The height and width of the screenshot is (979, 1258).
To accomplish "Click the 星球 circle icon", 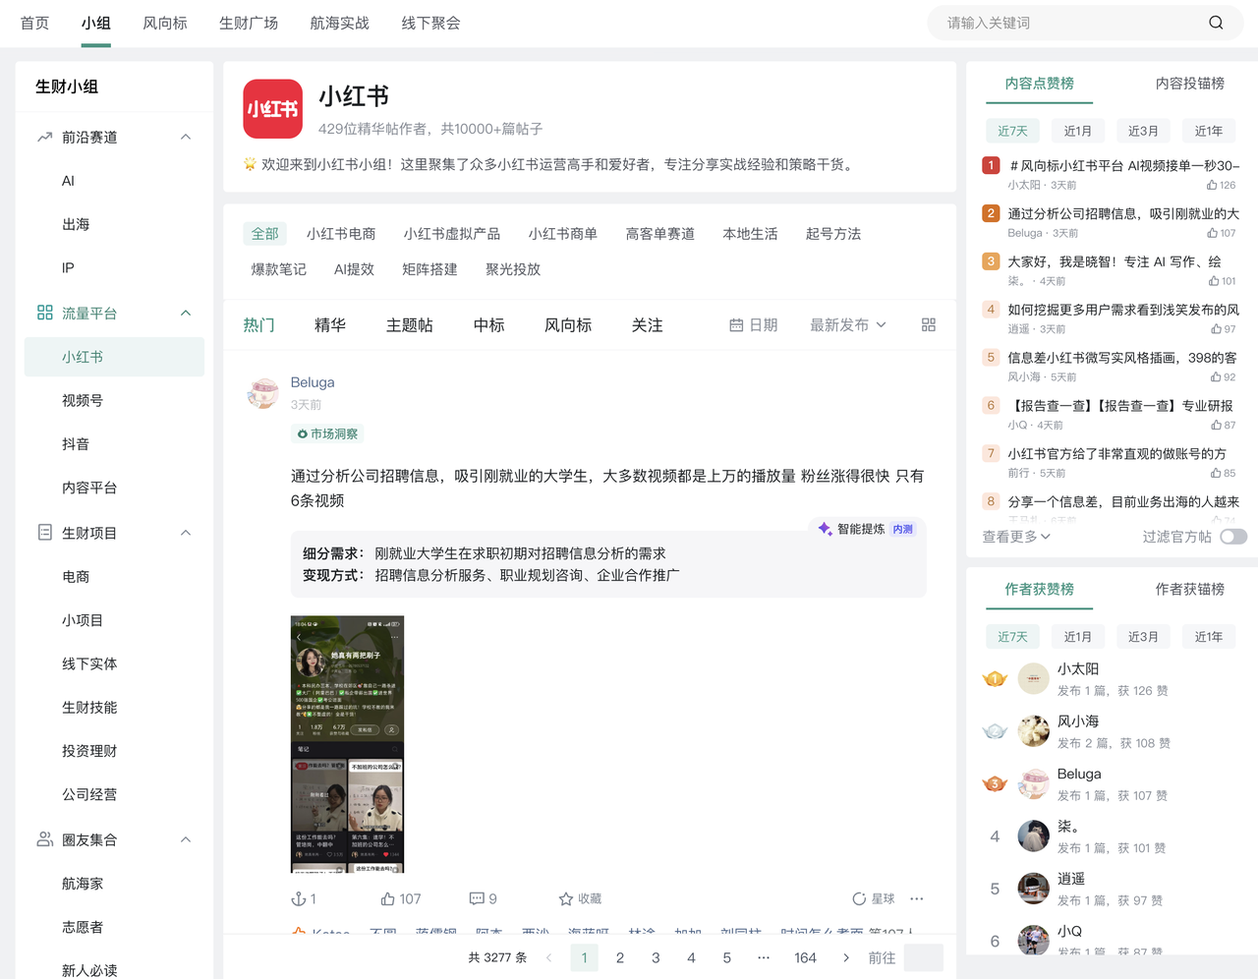I will (859, 898).
